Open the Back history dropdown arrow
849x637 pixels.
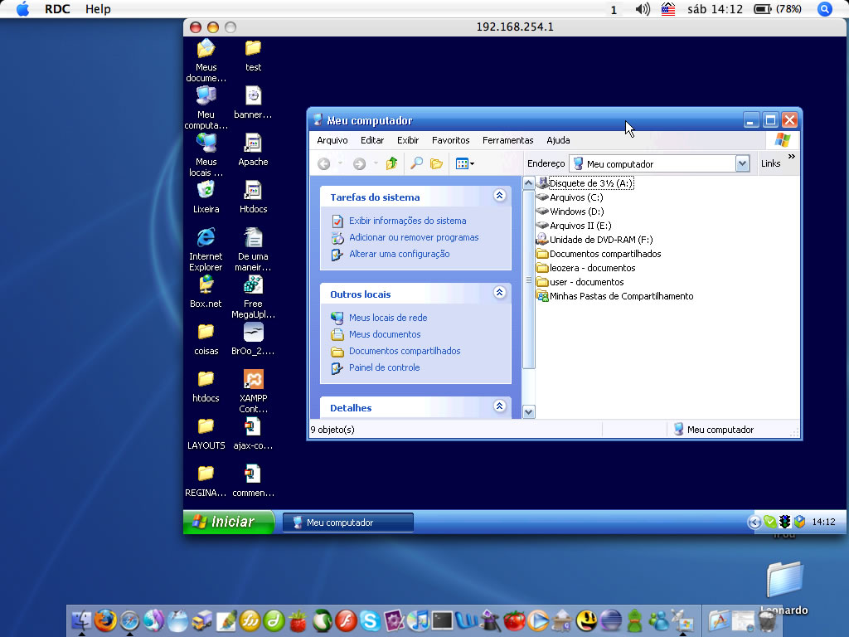340,163
